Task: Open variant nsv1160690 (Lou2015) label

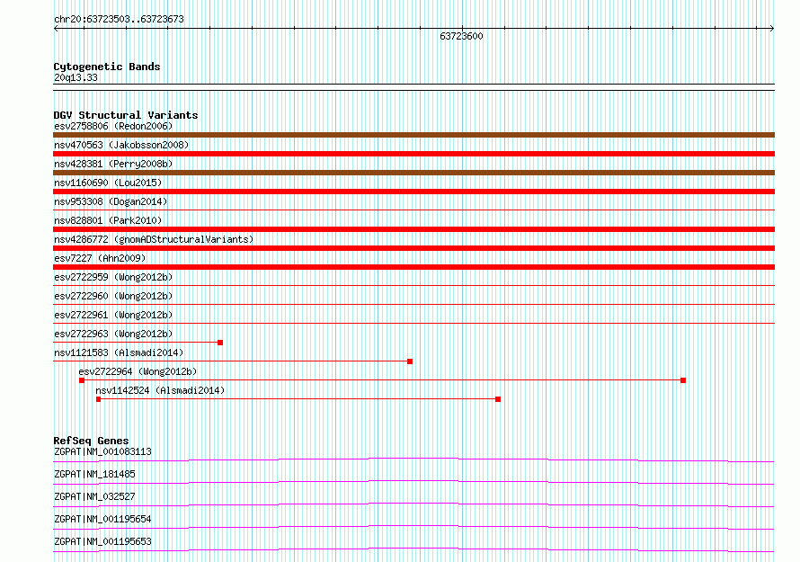Action: 108,183
